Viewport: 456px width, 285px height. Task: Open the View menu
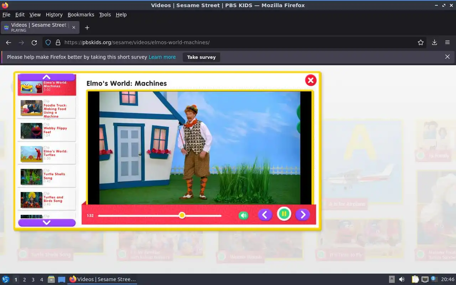point(35,15)
